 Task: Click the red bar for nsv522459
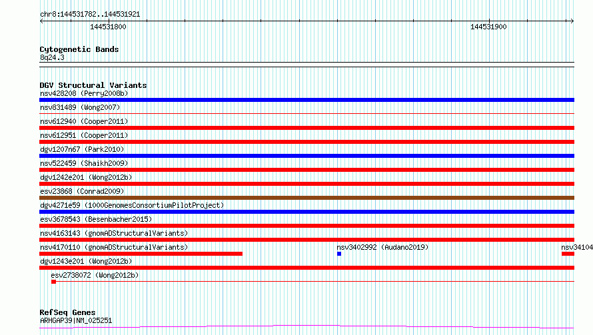306,170
